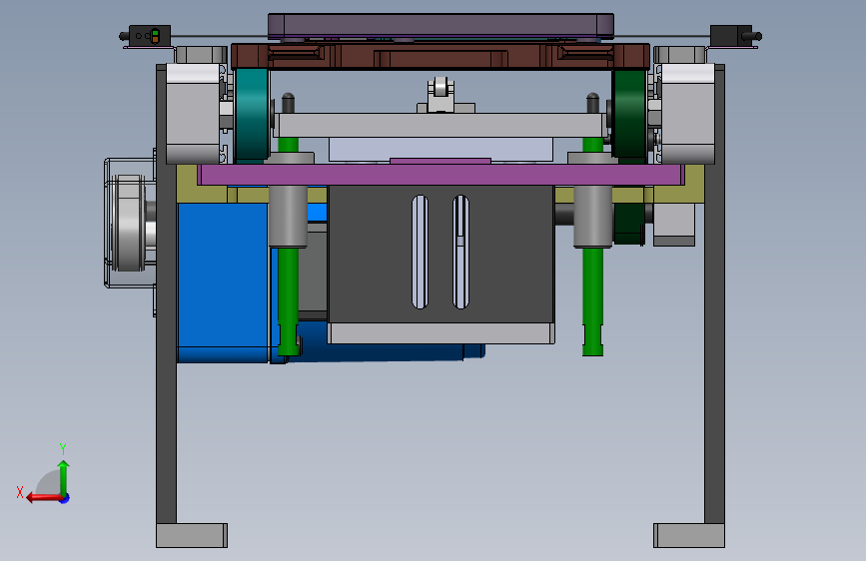Select the gray block beside the small pulley

(674, 225)
